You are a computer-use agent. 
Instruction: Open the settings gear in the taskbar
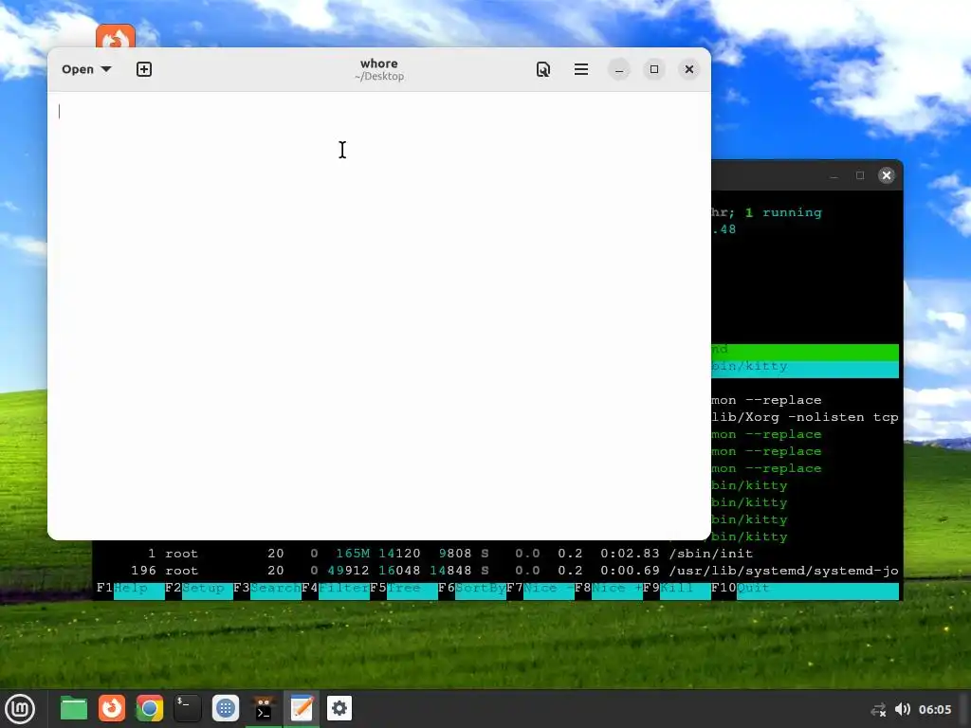339,709
